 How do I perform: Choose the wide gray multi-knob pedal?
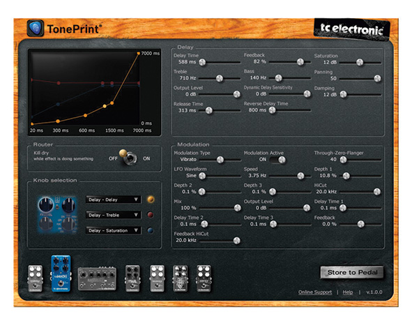(x=97, y=279)
